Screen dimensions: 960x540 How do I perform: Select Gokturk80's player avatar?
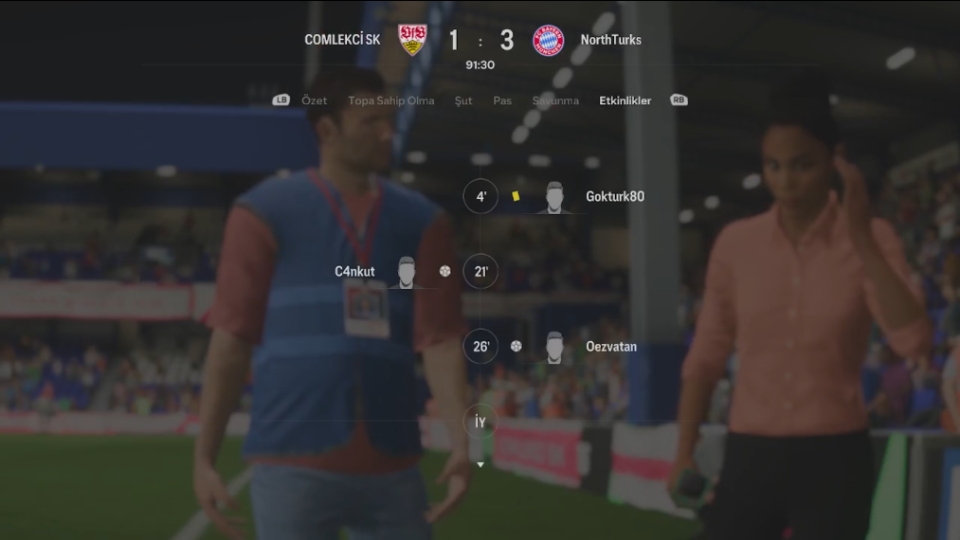point(554,197)
